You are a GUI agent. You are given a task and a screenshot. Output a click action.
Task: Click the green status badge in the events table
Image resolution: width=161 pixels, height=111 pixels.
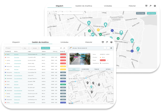click(63, 85)
